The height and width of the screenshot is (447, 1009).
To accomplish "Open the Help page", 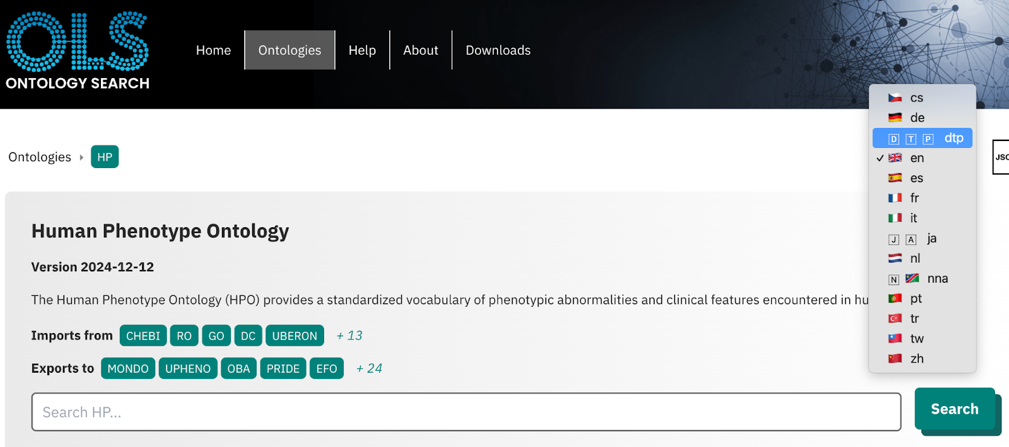I will (x=362, y=50).
